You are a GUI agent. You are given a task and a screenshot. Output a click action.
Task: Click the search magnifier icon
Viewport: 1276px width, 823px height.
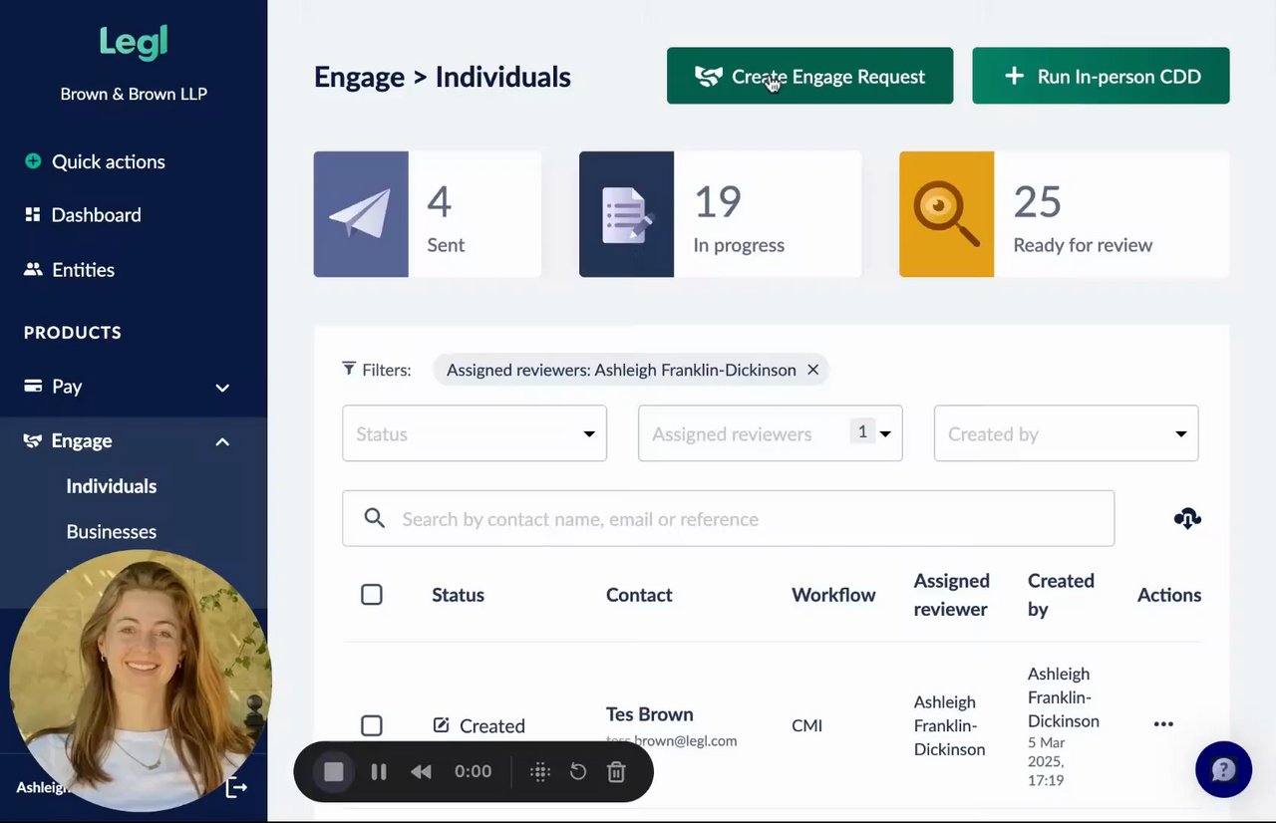click(x=375, y=518)
